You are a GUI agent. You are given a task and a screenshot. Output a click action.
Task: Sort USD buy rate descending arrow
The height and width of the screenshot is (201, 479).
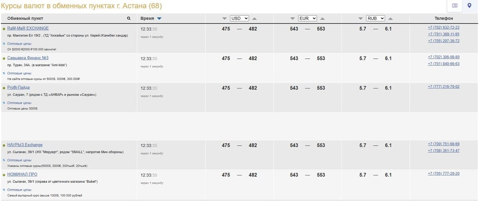224,19
